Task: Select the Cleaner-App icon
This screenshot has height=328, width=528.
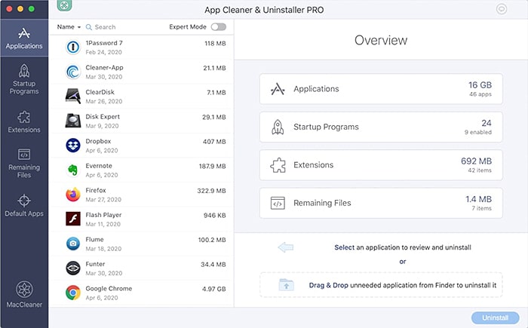Action: pos(73,72)
